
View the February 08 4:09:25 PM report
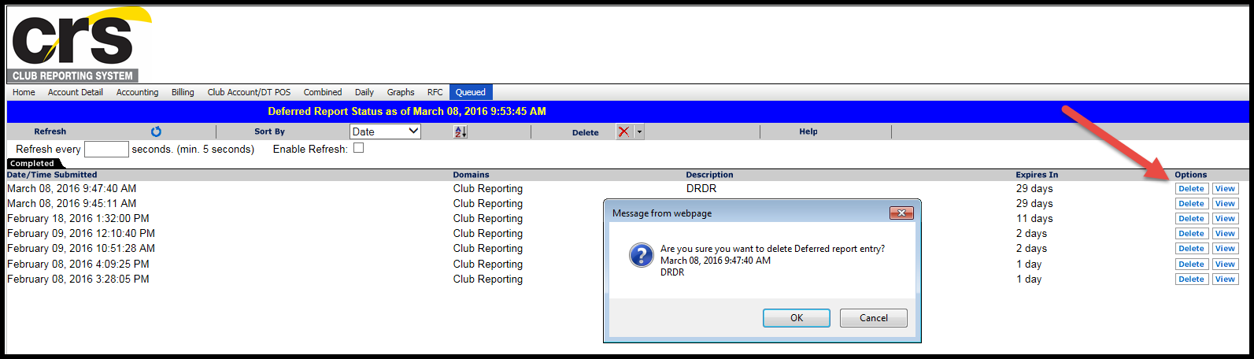1225,265
